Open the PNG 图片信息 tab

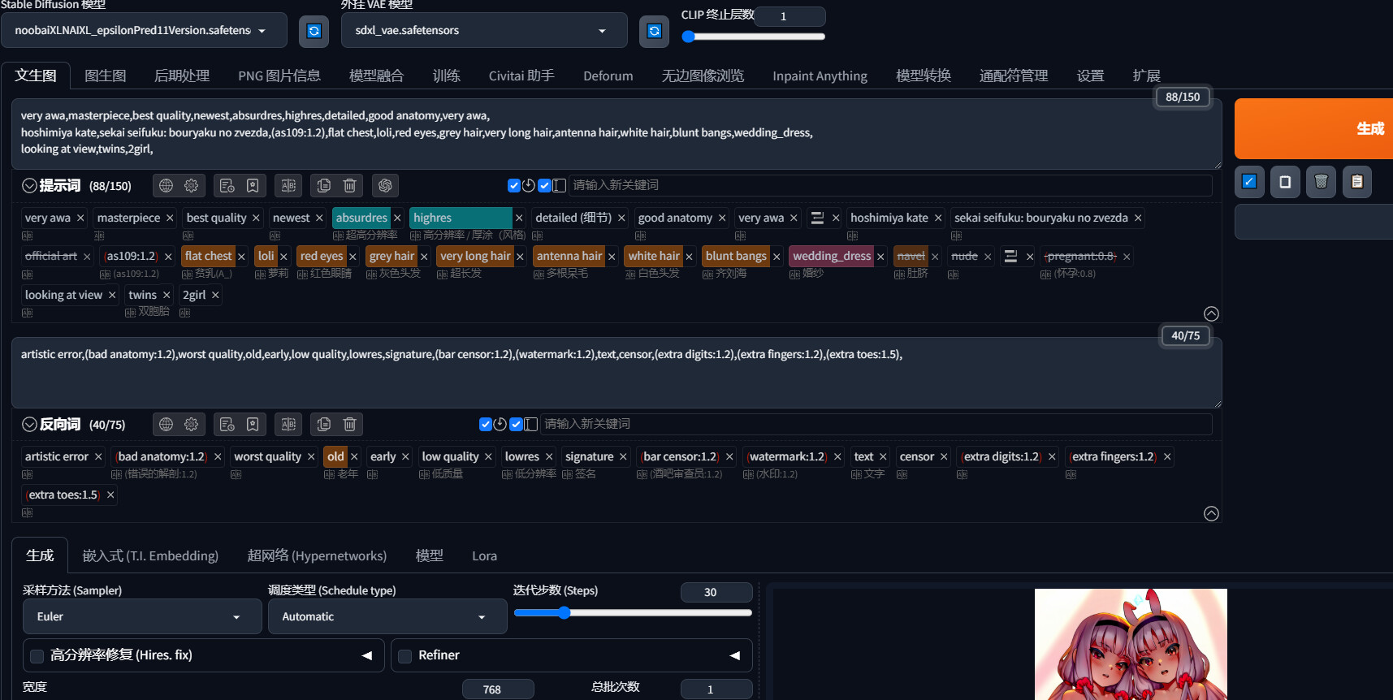pyautogui.click(x=279, y=76)
